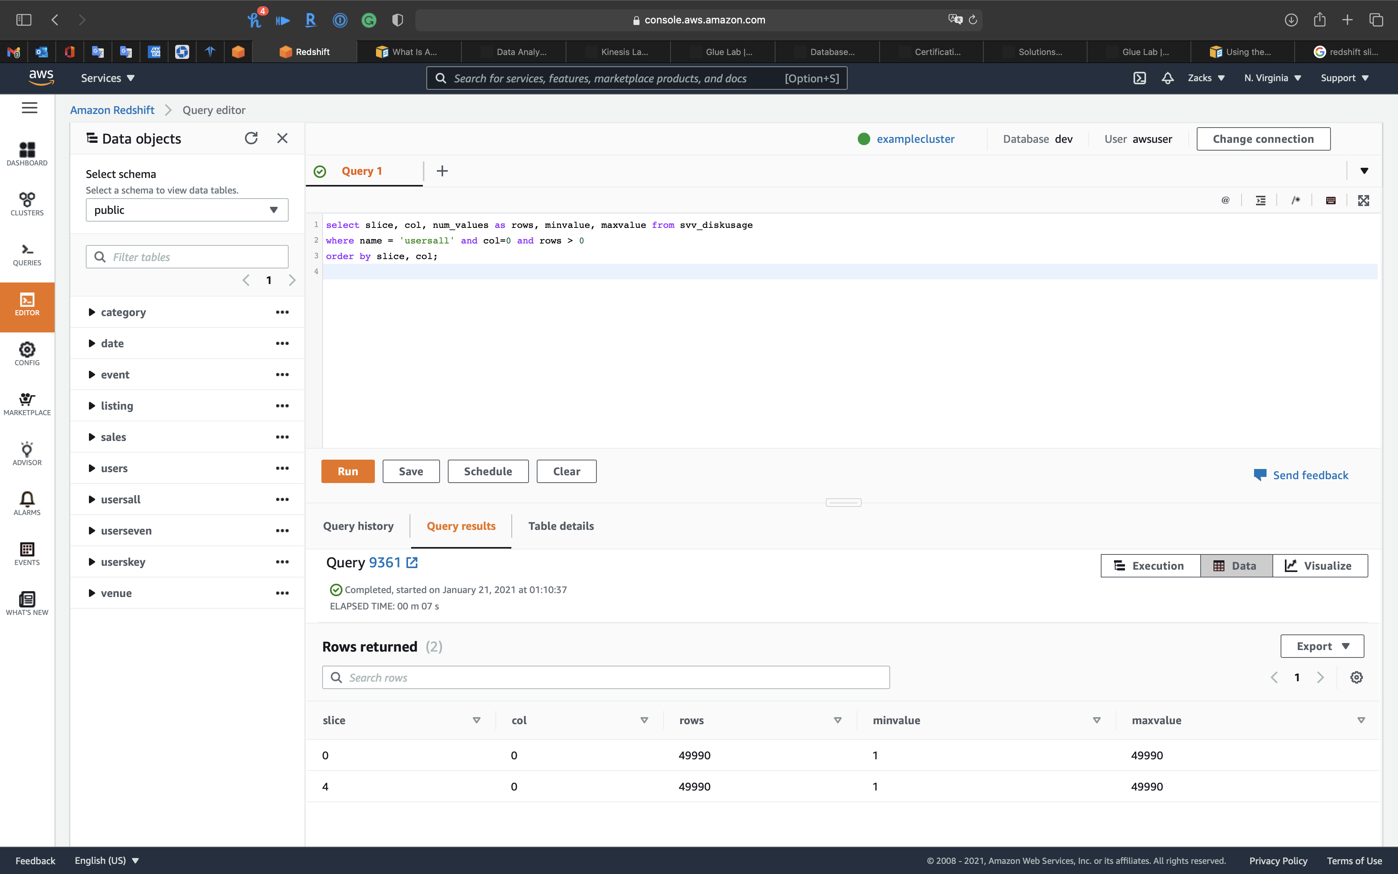Switch results view to Execution

(1150, 565)
